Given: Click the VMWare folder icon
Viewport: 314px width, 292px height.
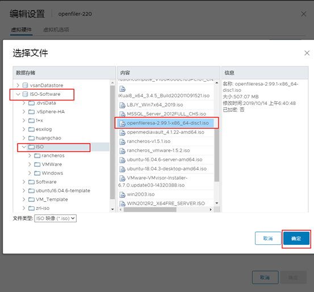Looking at the screenshot, I should point(37,164).
